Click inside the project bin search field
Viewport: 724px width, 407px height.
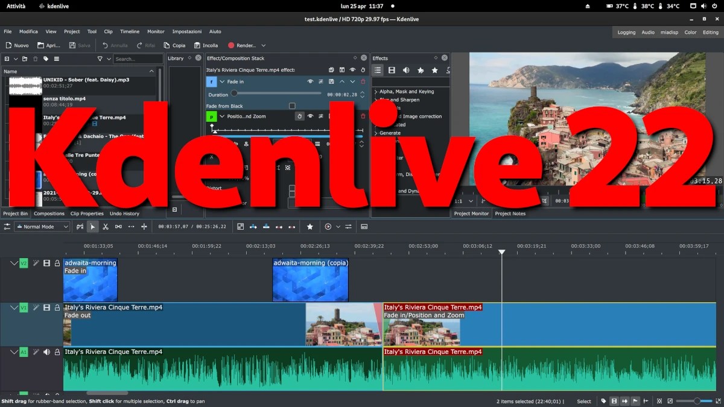click(x=138, y=58)
